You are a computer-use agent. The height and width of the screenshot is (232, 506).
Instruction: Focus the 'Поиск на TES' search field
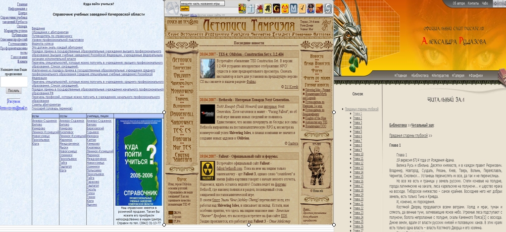pyautogui.click(x=182, y=28)
